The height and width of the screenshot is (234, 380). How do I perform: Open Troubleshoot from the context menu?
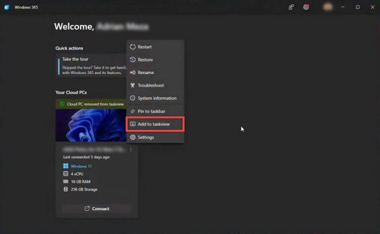pos(155,85)
